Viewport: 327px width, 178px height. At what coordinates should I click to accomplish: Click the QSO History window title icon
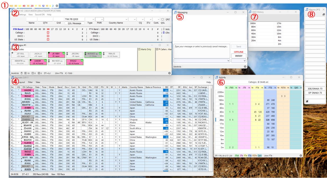click(x=250, y=12)
